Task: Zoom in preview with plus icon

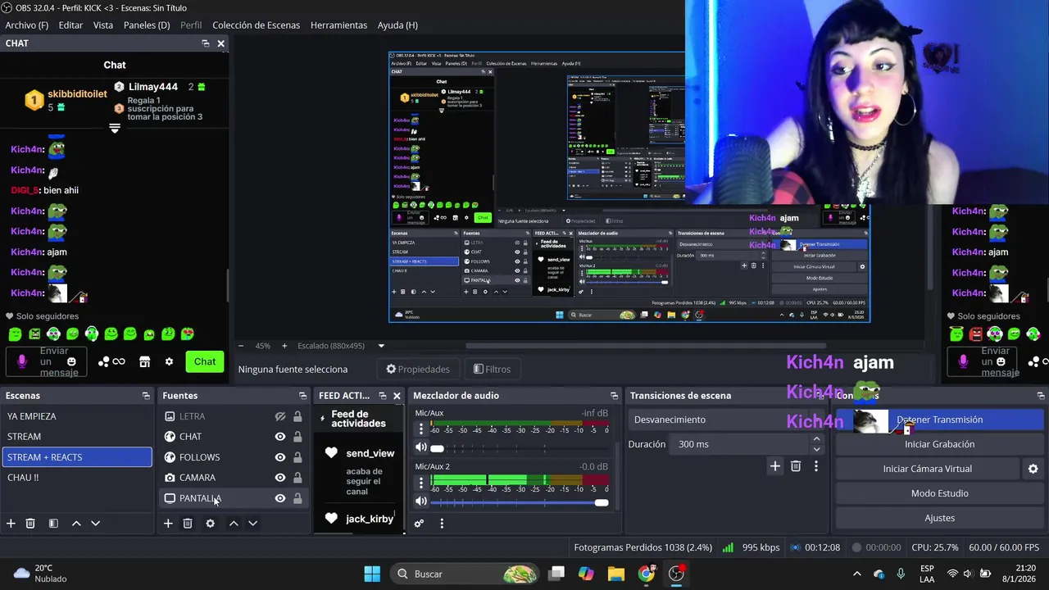Action: (x=284, y=346)
